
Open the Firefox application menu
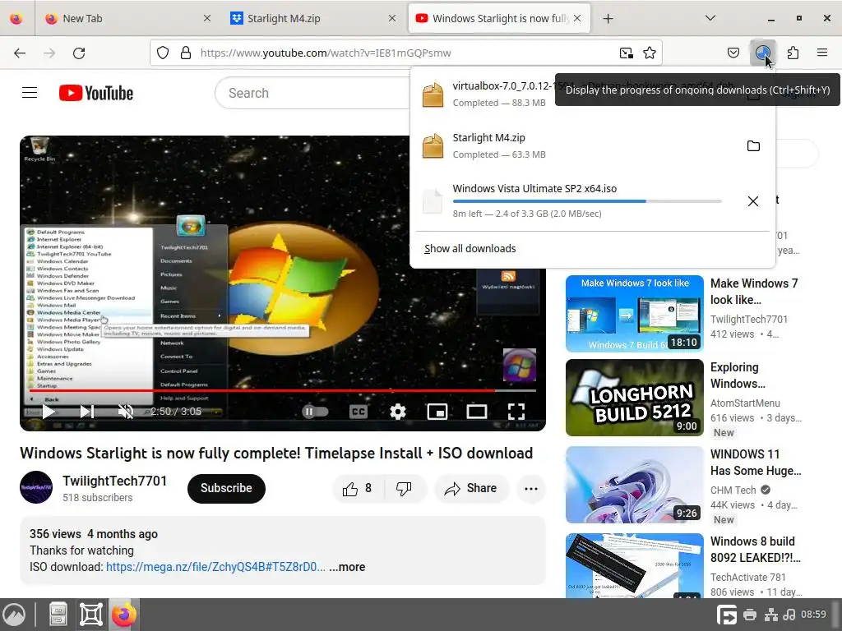tap(822, 53)
